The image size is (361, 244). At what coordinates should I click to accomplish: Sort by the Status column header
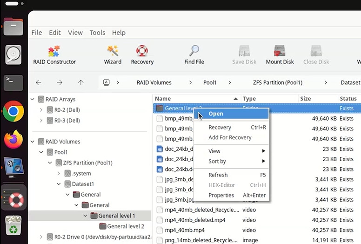tap(349, 99)
